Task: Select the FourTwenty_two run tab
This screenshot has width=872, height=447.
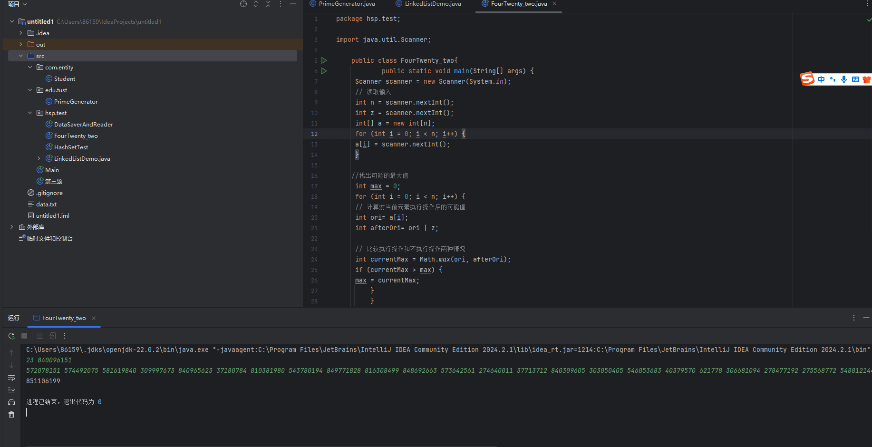Action: [x=60, y=318]
